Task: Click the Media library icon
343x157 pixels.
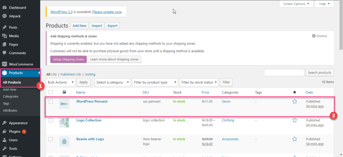Action: point(4,36)
